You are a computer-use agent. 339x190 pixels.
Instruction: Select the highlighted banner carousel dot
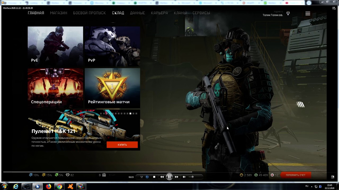(130, 113)
